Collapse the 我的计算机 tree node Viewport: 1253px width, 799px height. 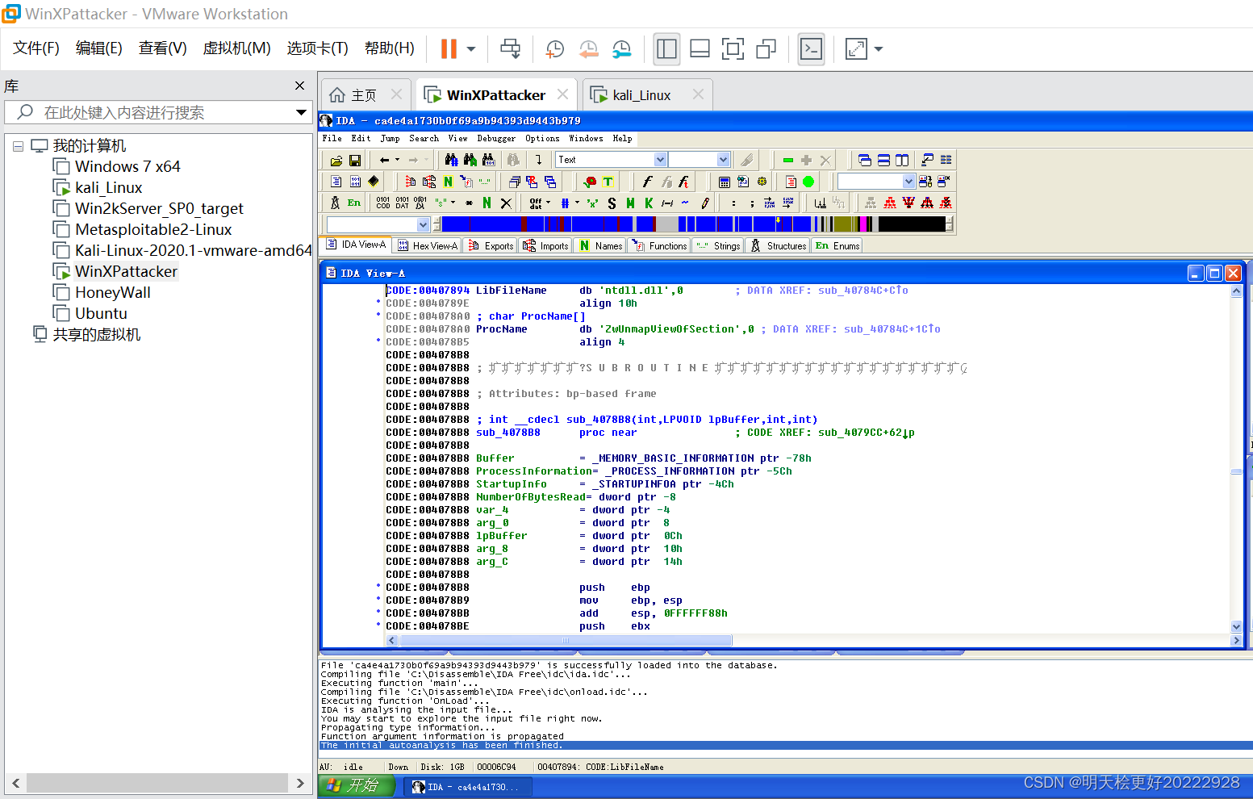(18, 147)
